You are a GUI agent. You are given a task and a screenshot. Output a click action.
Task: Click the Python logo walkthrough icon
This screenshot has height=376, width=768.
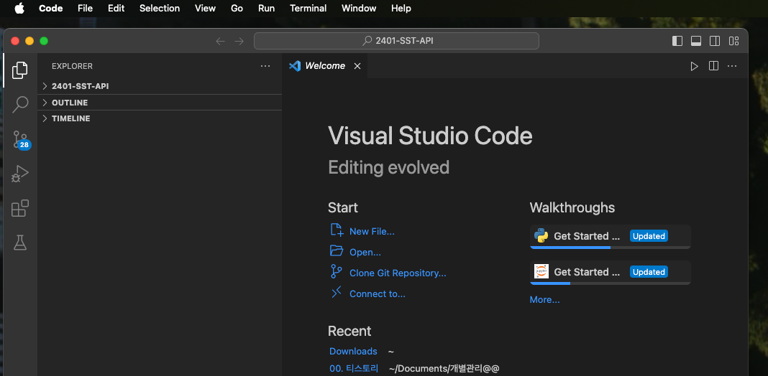[541, 235]
